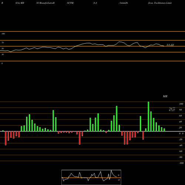Click the '0 0' zero-line label on MR axis
The width and height of the screenshot is (185, 185).
pos(181,134)
